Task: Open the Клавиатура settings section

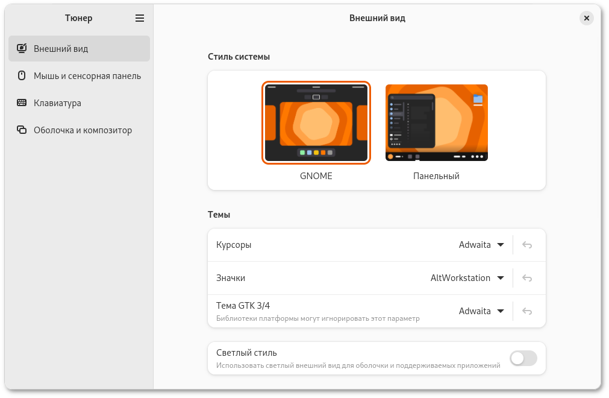Action: click(57, 103)
